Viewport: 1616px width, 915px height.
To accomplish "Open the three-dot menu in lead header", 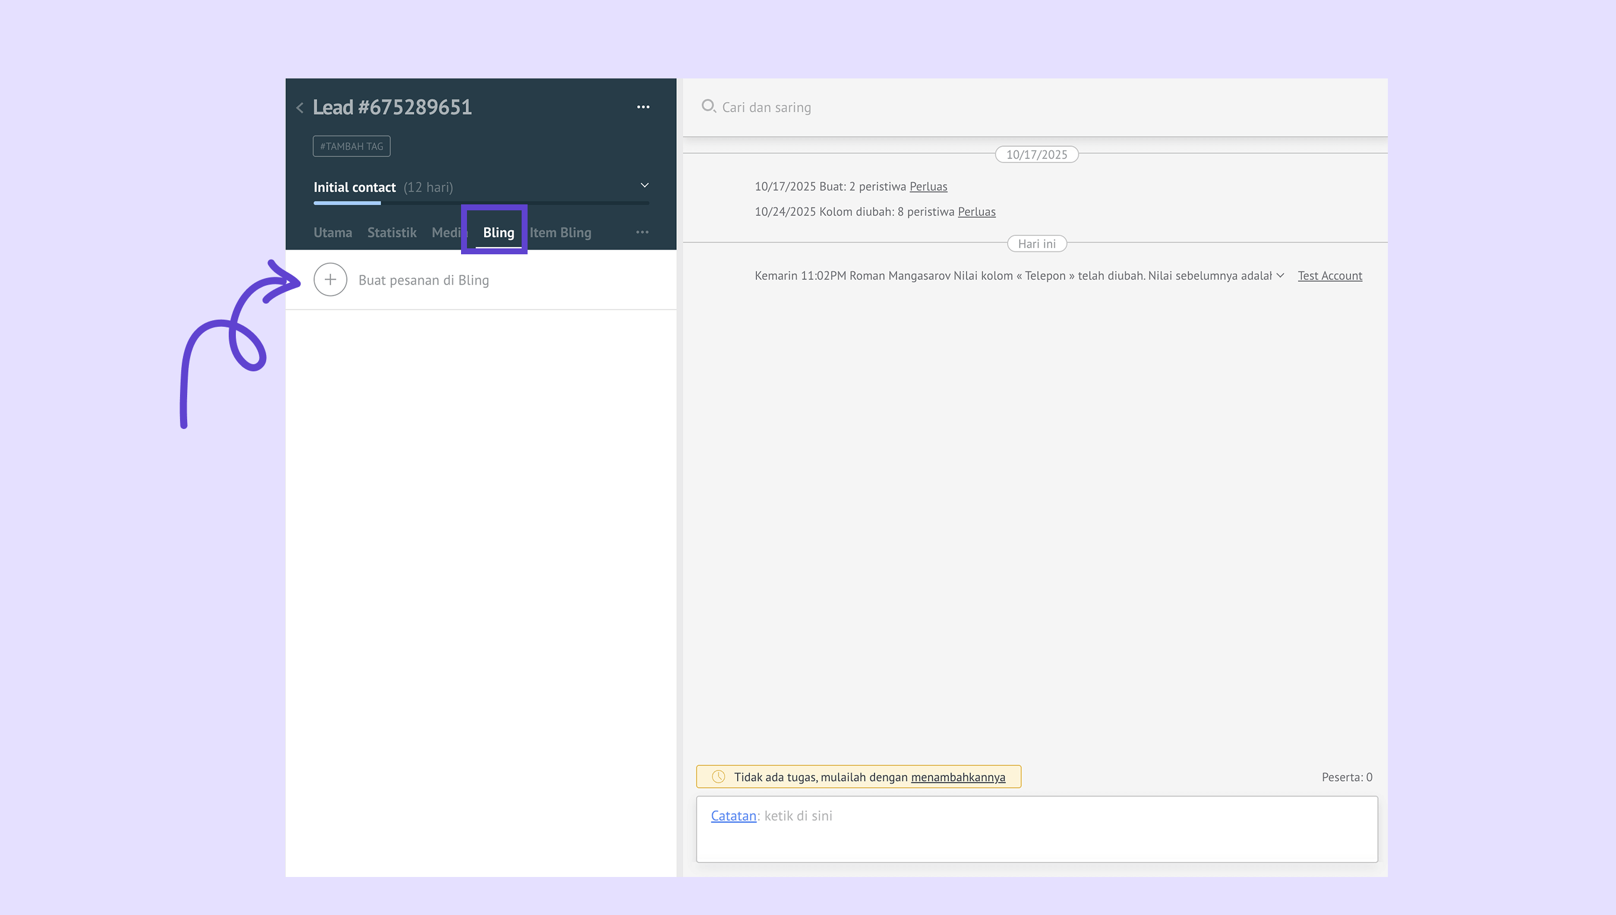I will 643,108.
